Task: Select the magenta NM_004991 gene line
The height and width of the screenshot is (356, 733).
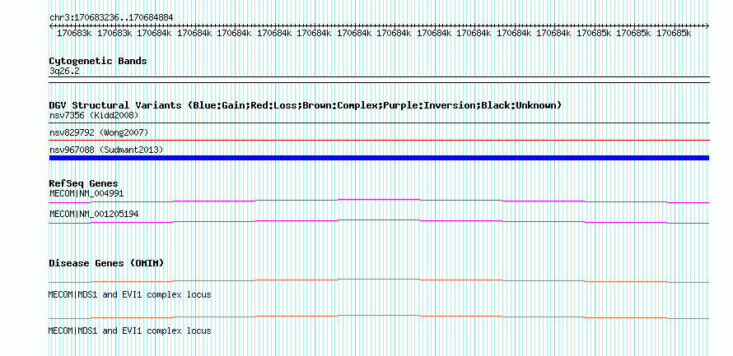Action: point(379,201)
